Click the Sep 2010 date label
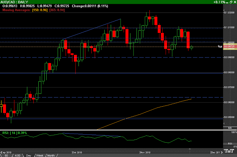 pos(7,152)
